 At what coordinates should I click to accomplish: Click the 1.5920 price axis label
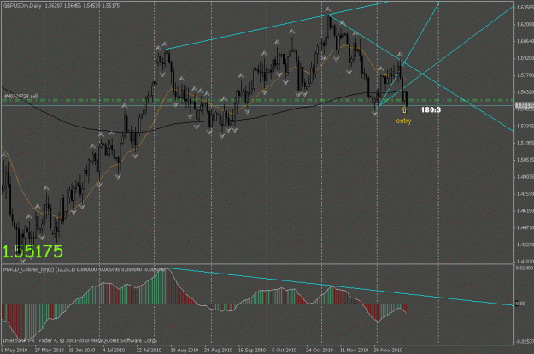pos(525,58)
